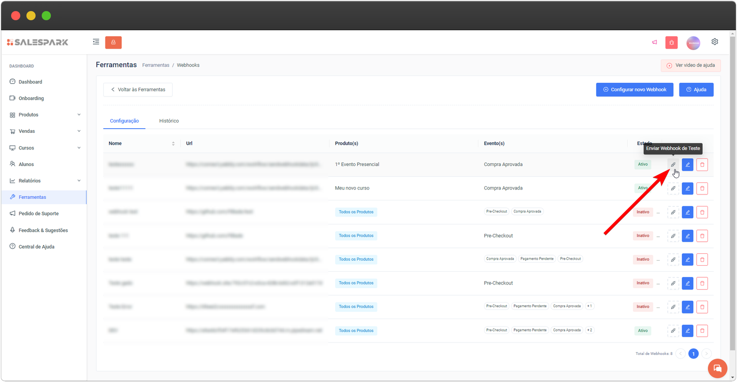
Task: Expand the Relatórios sidebar menu
Action: 45,181
